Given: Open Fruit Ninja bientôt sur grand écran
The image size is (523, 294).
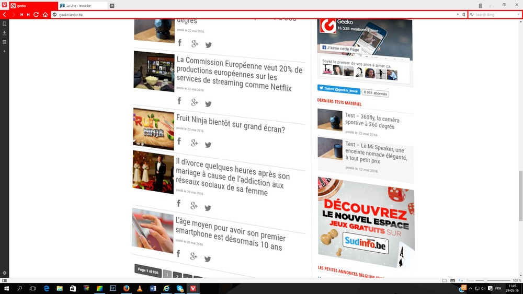Looking at the screenshot, I should [231, 124].
